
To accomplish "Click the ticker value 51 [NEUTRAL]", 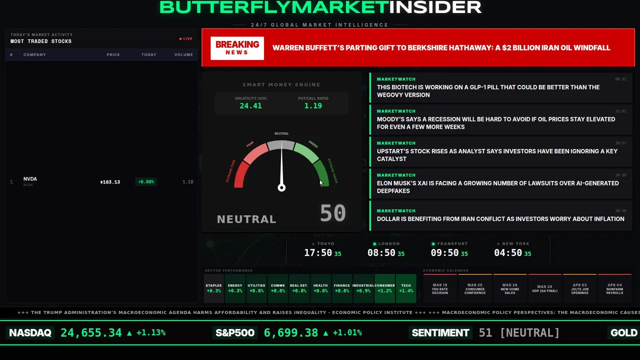I will 519,332.
